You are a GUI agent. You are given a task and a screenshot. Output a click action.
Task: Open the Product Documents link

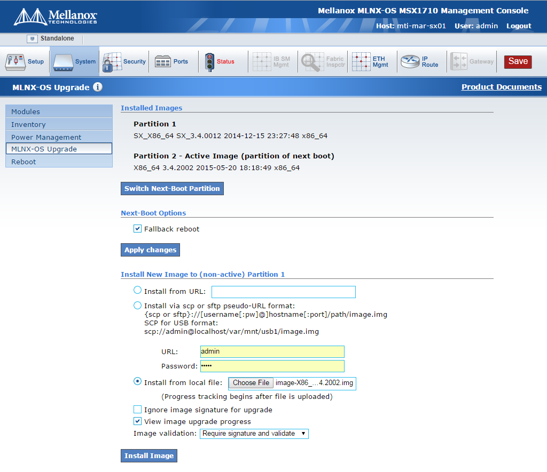tap(501, 86)
